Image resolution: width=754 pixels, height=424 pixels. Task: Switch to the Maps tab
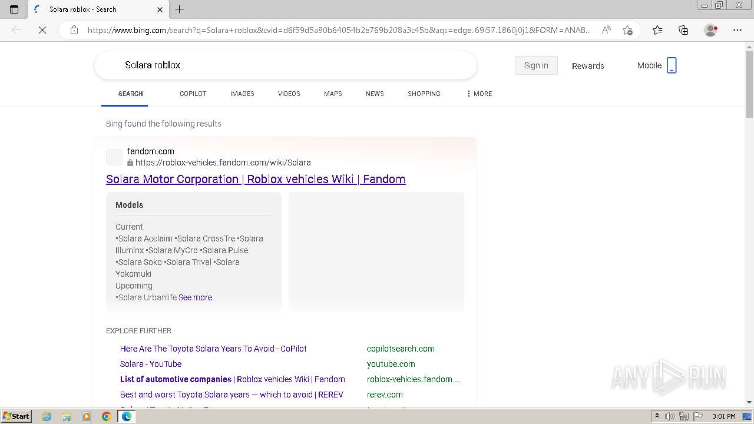(333, 94)
